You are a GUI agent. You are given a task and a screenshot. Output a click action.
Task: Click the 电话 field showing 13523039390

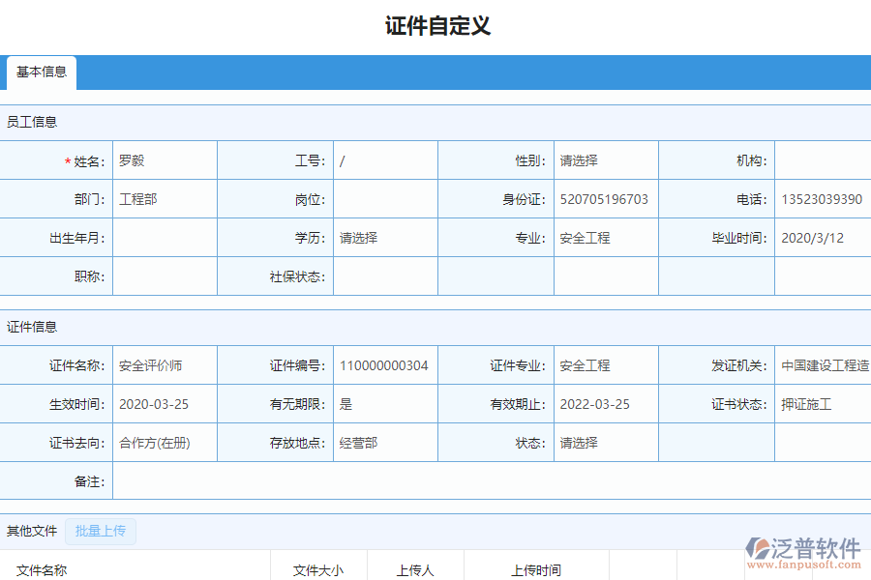(x=823, y=199)
